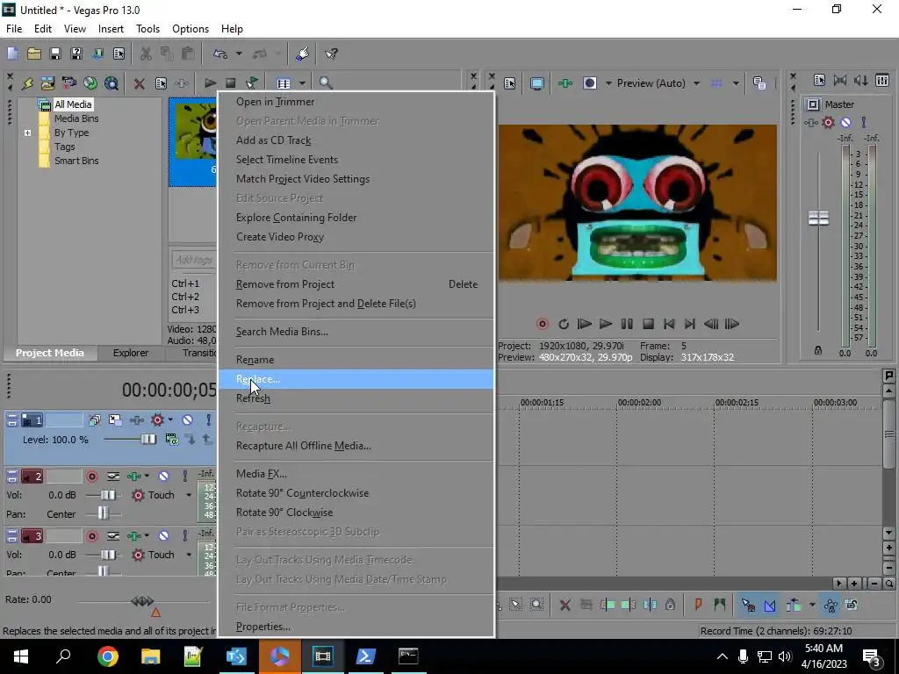Click the Save floppy disk icon
The width and height of the screenshot is (899, 674).
pos(55,54)
